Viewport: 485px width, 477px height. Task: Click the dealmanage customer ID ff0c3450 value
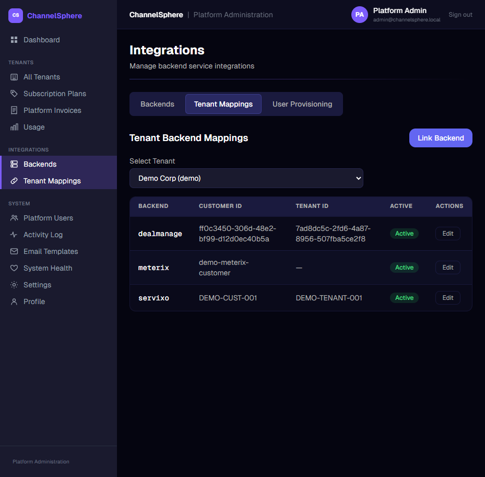(x=237, y=234)
